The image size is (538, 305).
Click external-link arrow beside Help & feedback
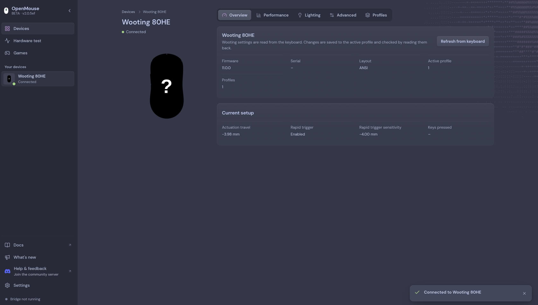coord(70,271)
